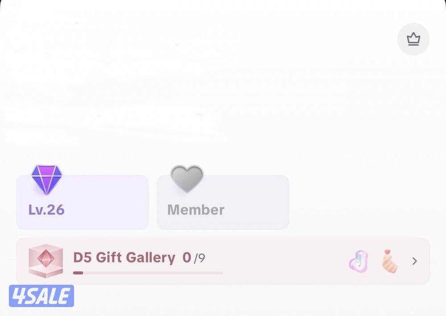
Task: Click the gift gallery progress bar
Action: [148, 273]
